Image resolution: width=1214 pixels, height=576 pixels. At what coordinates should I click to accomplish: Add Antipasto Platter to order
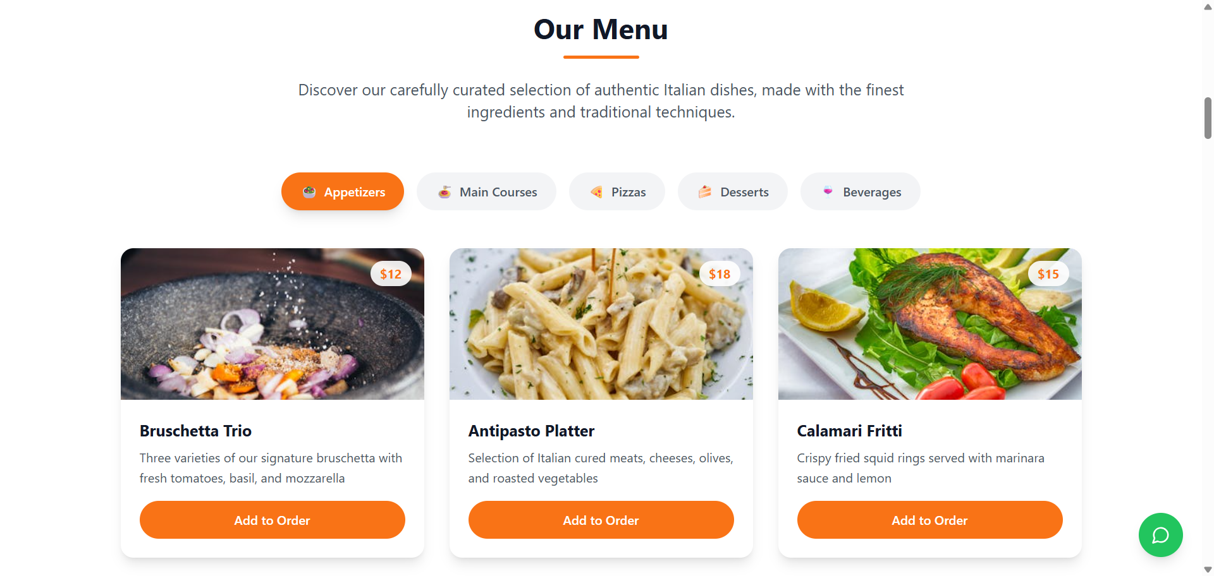[x=601, y=520]
